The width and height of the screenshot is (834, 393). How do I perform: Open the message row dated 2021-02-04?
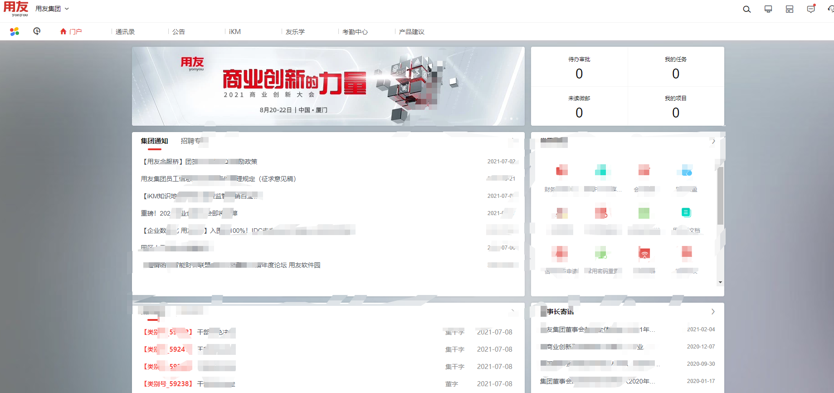point(628,329)
